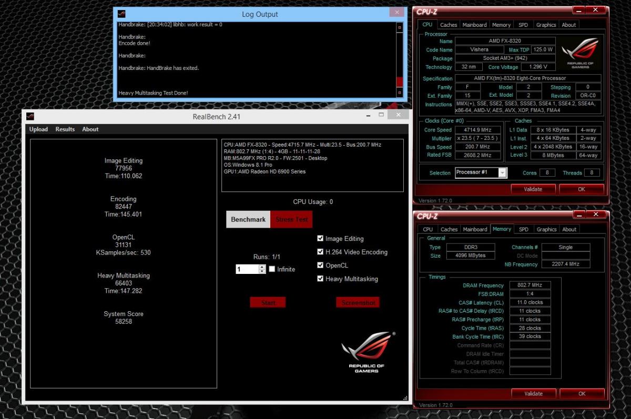This screenshot has width=631, height=419.
Task: Open CPU tab in lower CPU-Z window
Action: (428, 229)
